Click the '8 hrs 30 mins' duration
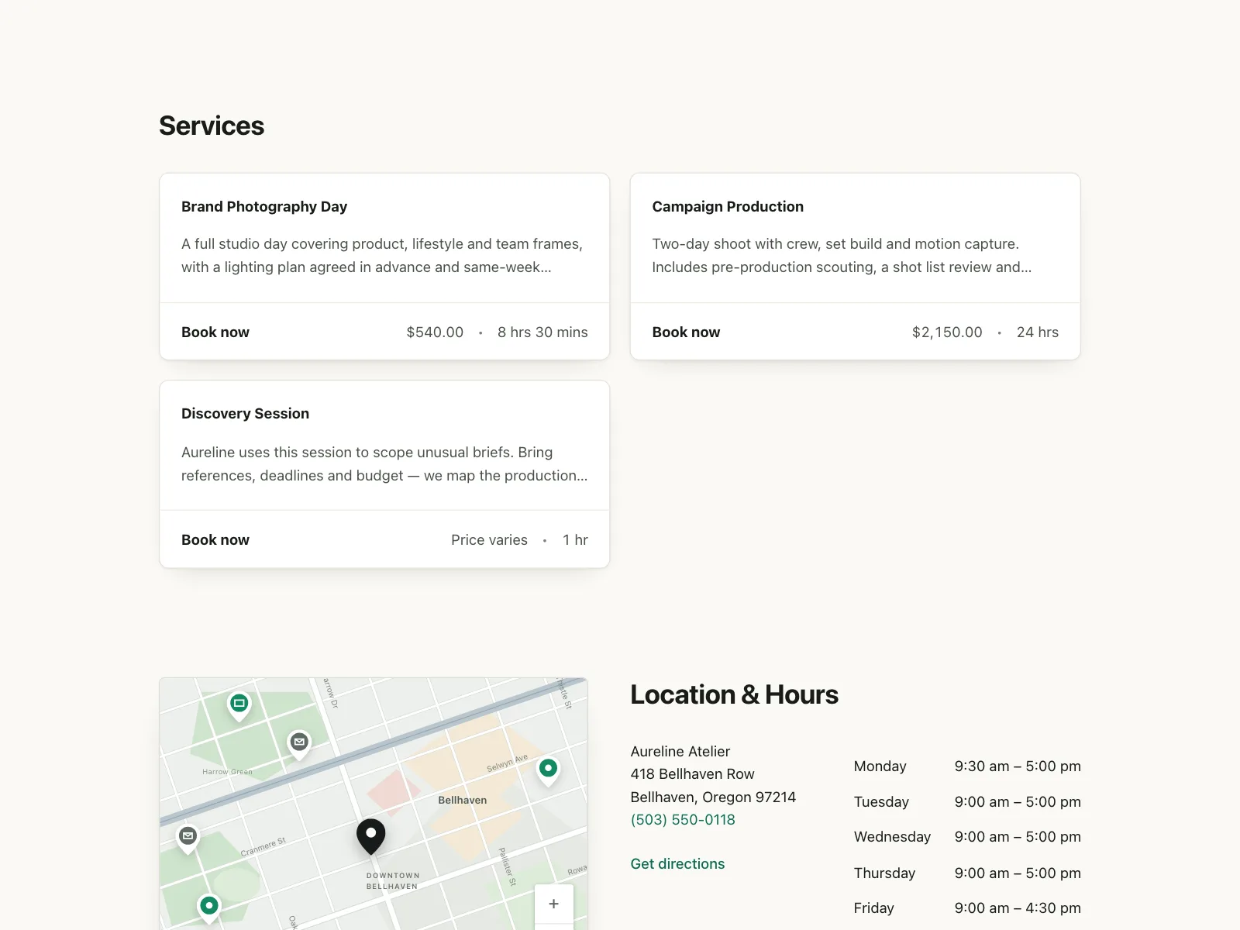Image resolution: width=1240 pixels, height=930 pixels. [542, 332]
